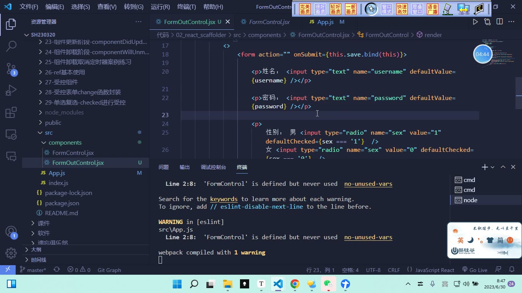Toggle the 语音广播 button in floating toolbar
Viewport: 522px width, 293px height.
[x=433, y=9]
